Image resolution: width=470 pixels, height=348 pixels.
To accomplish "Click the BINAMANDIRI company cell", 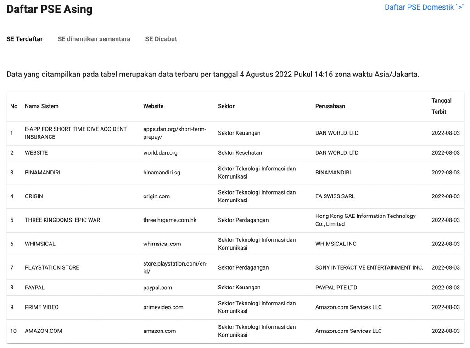I will coord(333,173).
